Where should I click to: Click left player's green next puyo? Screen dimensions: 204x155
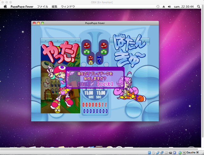(86, 52)
